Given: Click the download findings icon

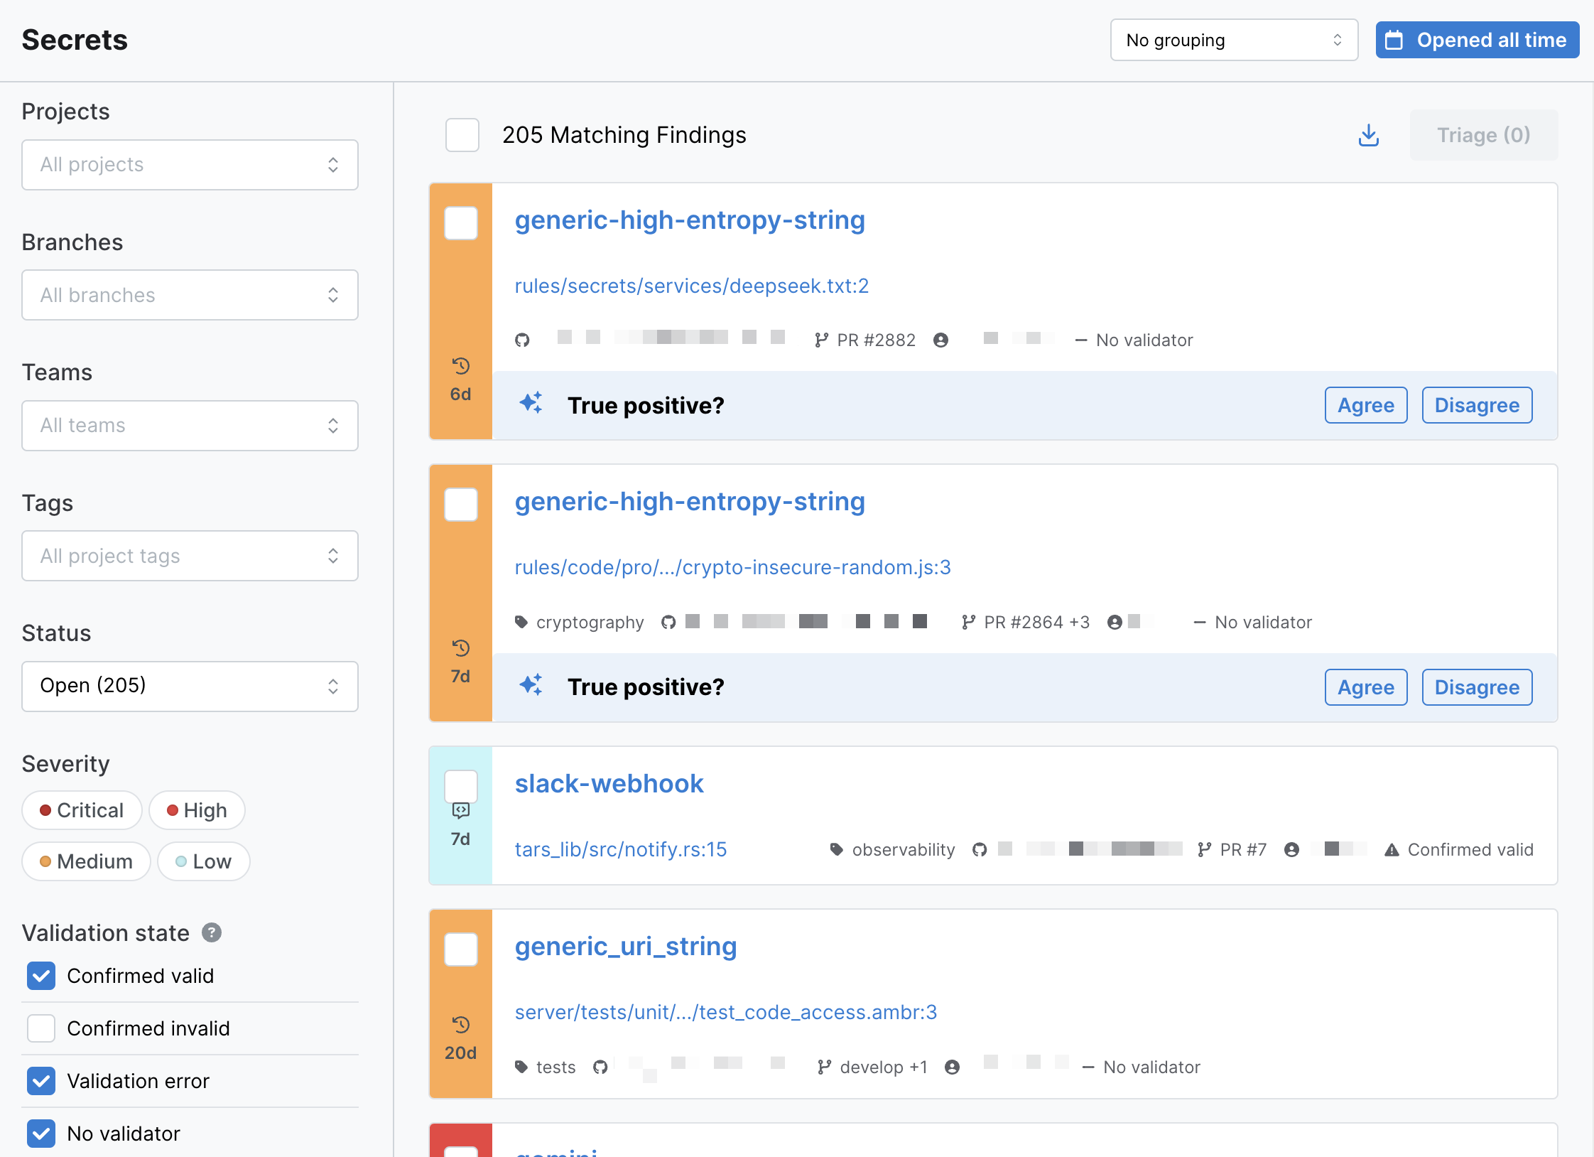Looking at the screenshot, I should click(1368, 135).
